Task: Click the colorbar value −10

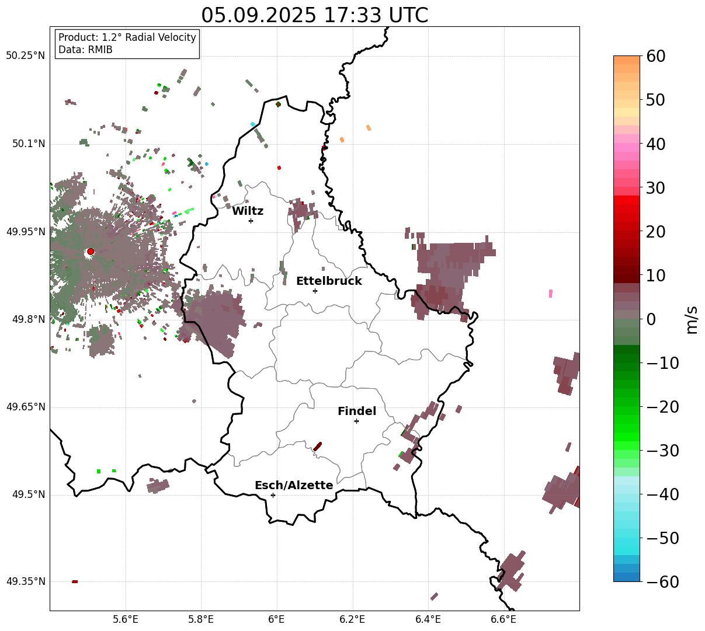Action: tap(662, 362)
